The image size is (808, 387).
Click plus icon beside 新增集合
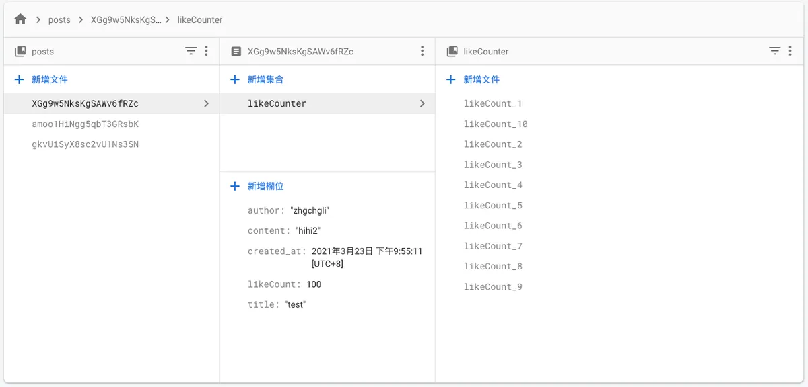(x=235, y=79)
